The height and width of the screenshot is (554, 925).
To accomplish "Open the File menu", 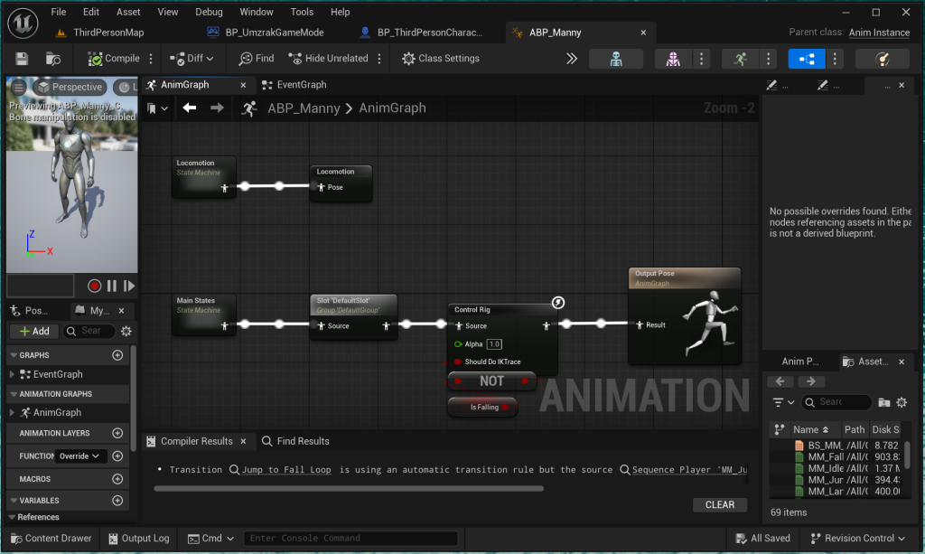I will (x=59, y=12).
